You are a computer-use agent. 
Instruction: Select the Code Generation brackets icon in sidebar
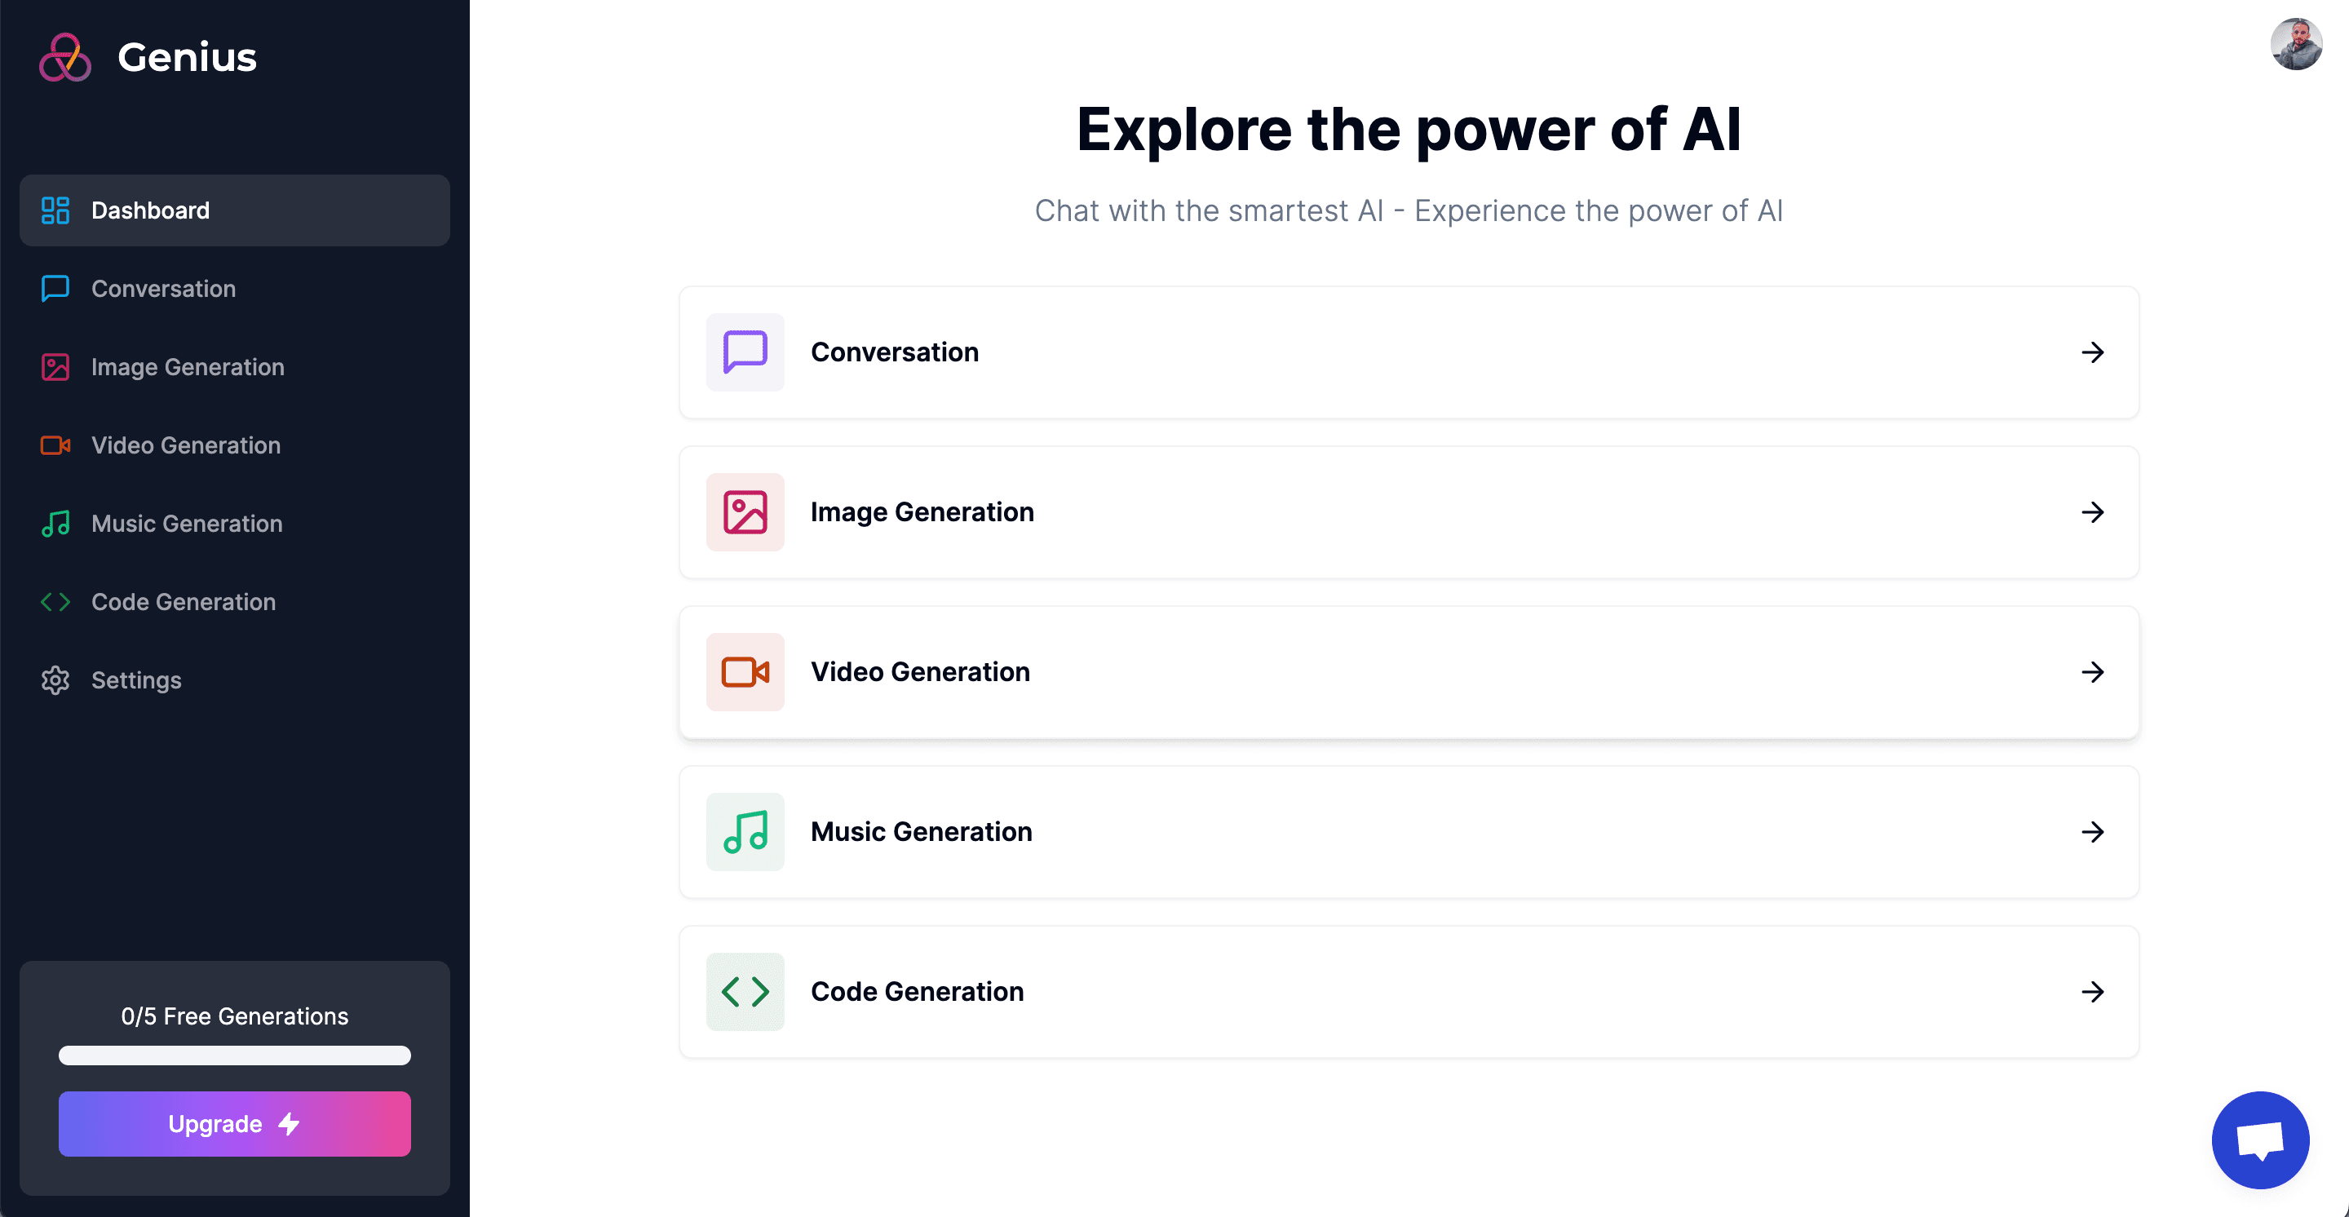(55, 602)
